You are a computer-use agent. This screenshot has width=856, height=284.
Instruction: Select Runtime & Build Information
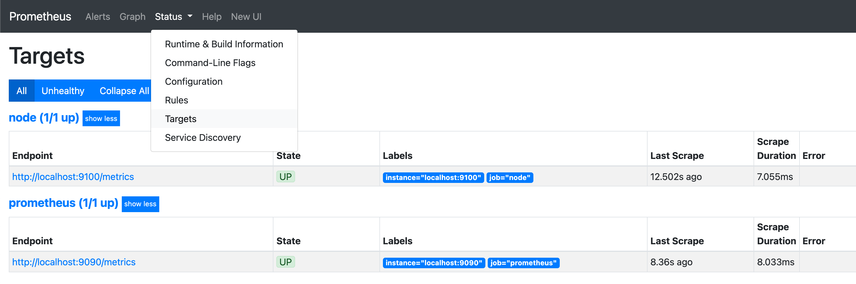[x=224, y=44]
